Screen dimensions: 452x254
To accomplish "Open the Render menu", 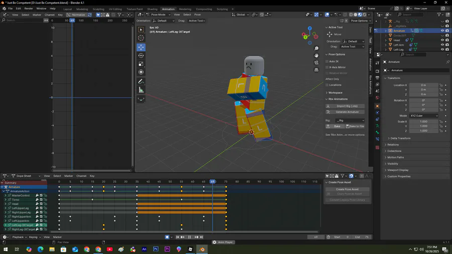I will tap(29, 9).
